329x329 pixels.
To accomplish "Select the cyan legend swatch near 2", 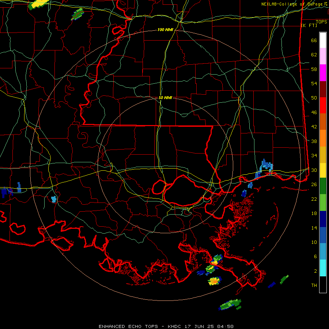I will pyautogui.click(x=323, y=268).
